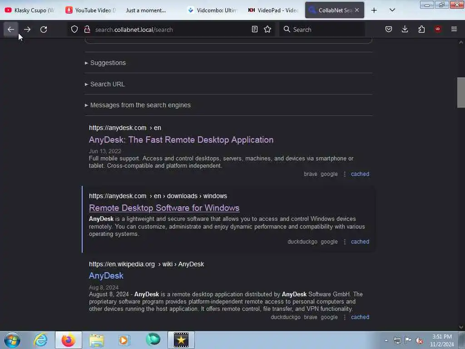Image resolution: width=465 pixels, height=349 pixels.
Task: Close the CollabNet Search tab
Action: coord(357,10)
